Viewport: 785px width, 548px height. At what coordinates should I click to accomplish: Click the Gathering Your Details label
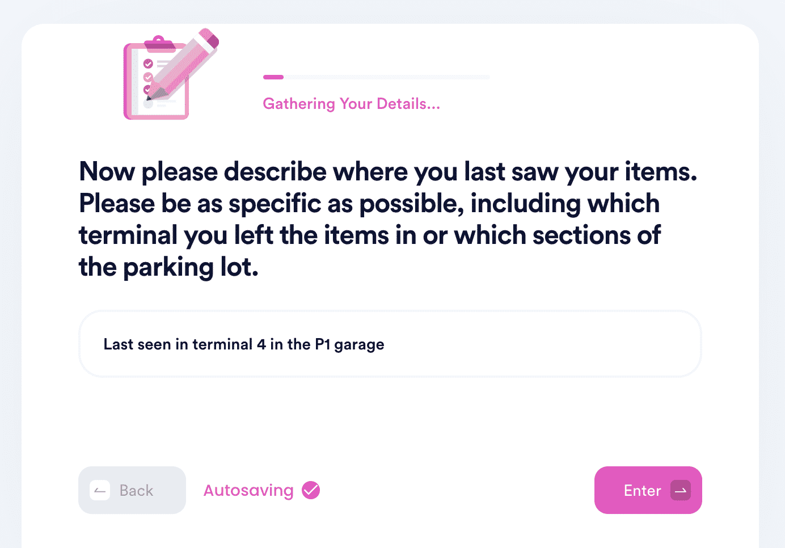[x=352, y=104]
